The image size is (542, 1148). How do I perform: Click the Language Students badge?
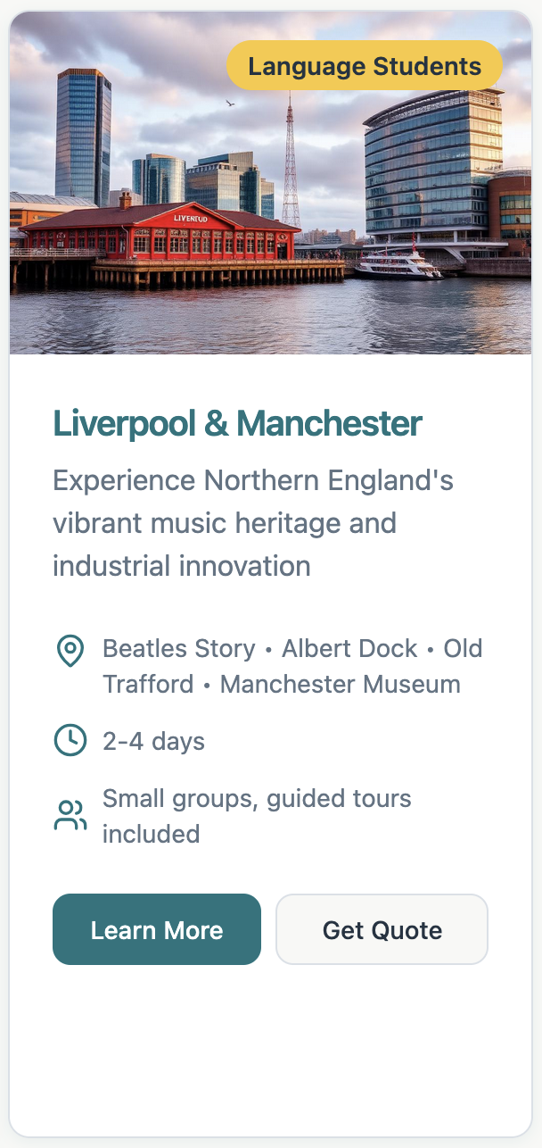pyautogui.click(x=364, y=66)
